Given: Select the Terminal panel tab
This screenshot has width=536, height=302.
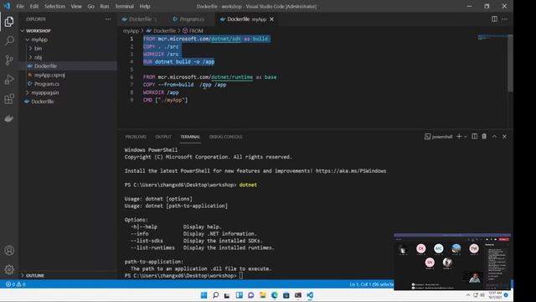Looking at the screenshot, I should pos(190,137).
